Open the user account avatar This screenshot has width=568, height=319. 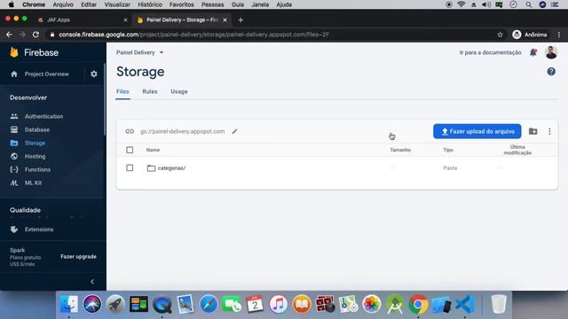pyautogui.click(x=551, y=52)
